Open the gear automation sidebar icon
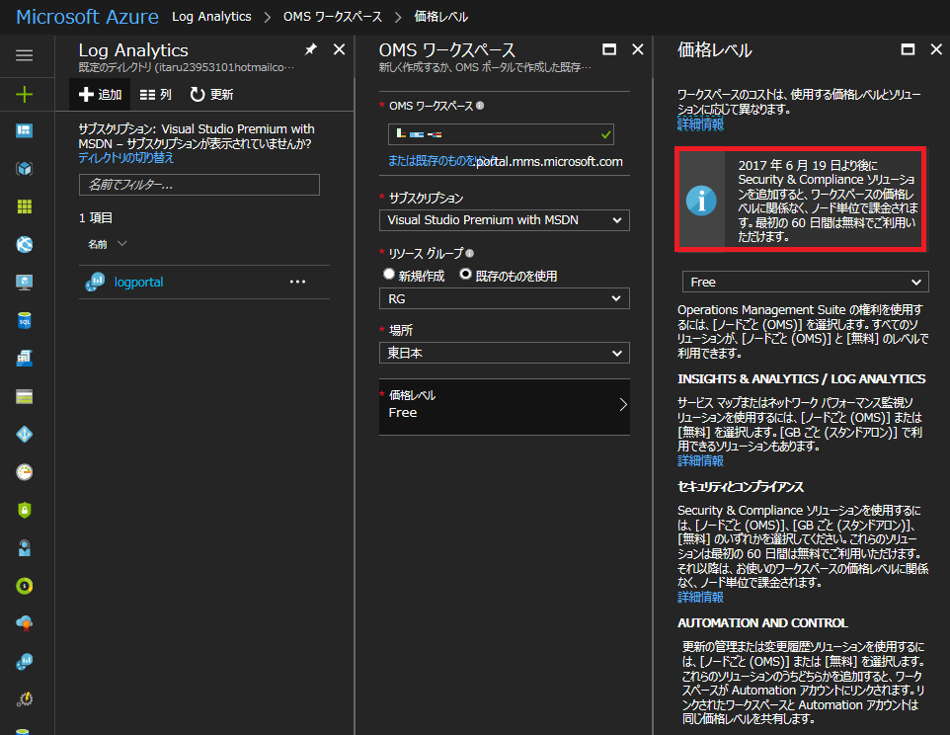The image size is (950, 735). [x=25, y=699]
